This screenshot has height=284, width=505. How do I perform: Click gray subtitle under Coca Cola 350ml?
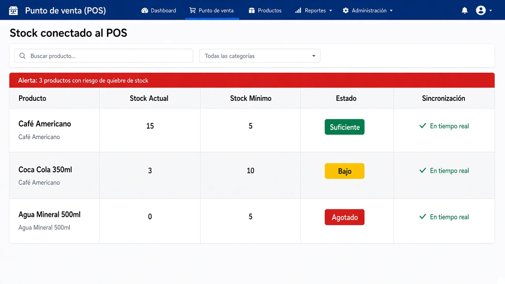click(39, 183)
